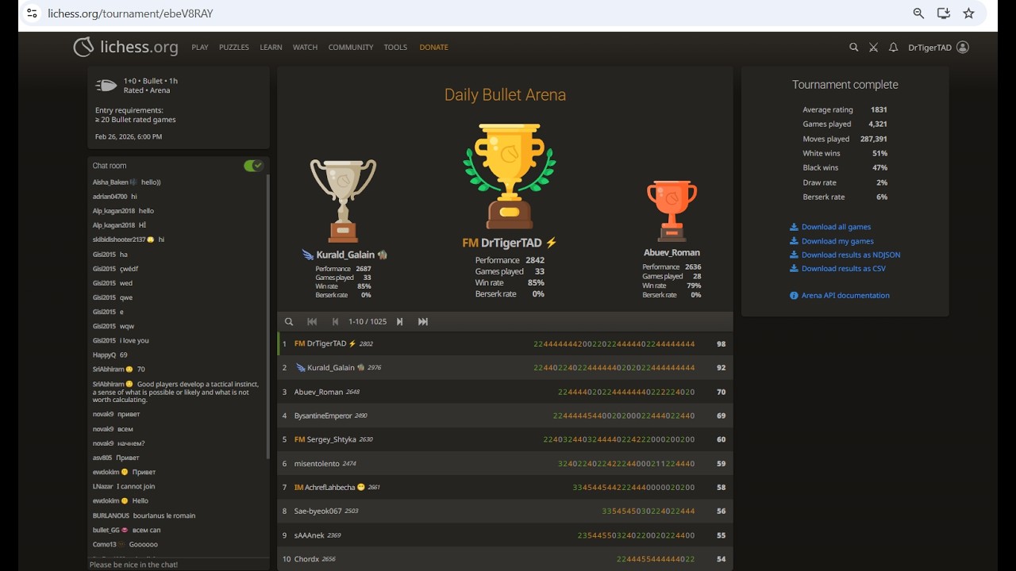This screenshot has width=1016, height=571.
Task: Select Sae-byeok067 standings row
Action: [x=505, y=512]
